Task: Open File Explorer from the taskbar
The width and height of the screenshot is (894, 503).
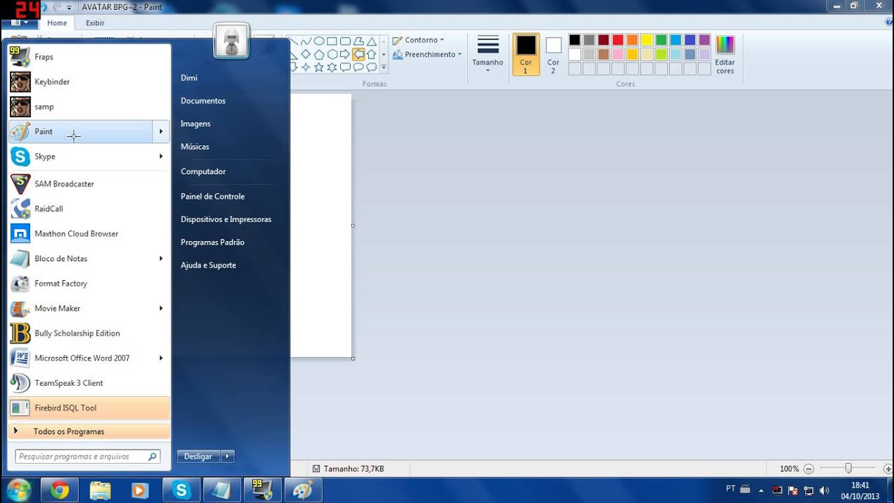Action: (100, 490)
